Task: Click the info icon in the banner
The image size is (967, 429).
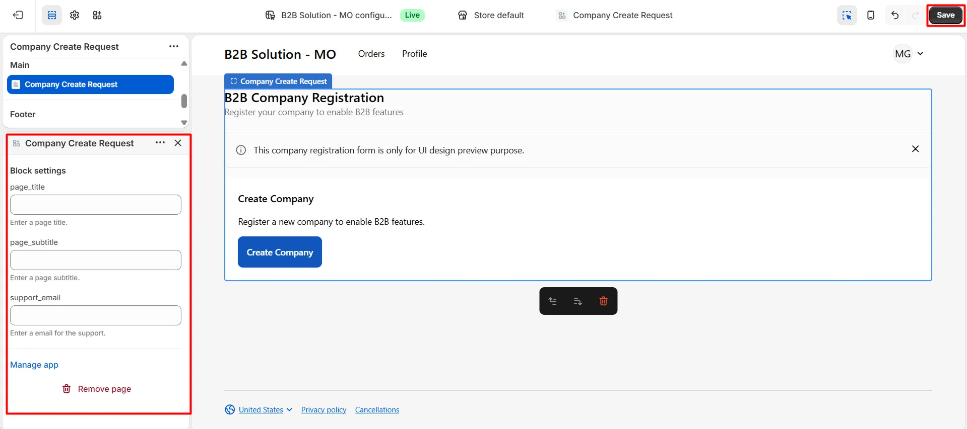Action: click(241, 150)
